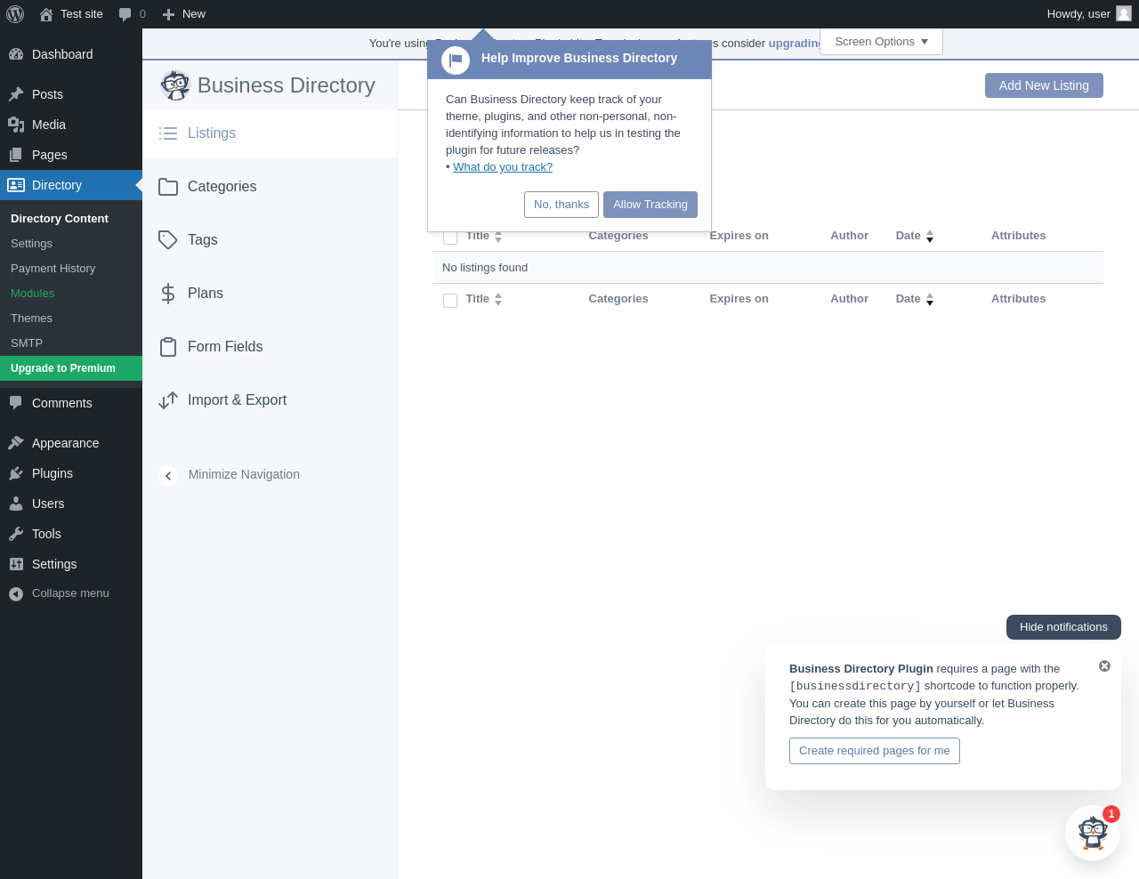1139x879 pixels.
Task: Open Dashboard in the sidebar
Action: click(x=71, y=54)
